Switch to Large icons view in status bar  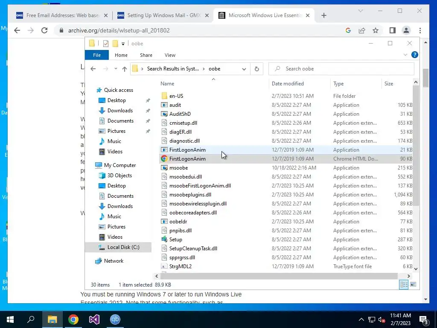coord(413,284)
